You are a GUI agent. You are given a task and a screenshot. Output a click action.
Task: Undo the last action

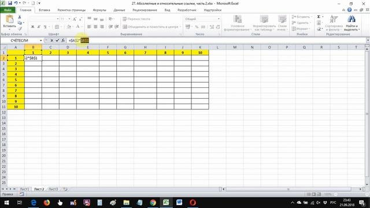(16, 3)
